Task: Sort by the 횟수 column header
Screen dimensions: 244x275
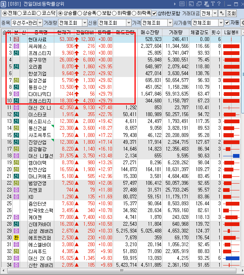Action: (216, 32)
